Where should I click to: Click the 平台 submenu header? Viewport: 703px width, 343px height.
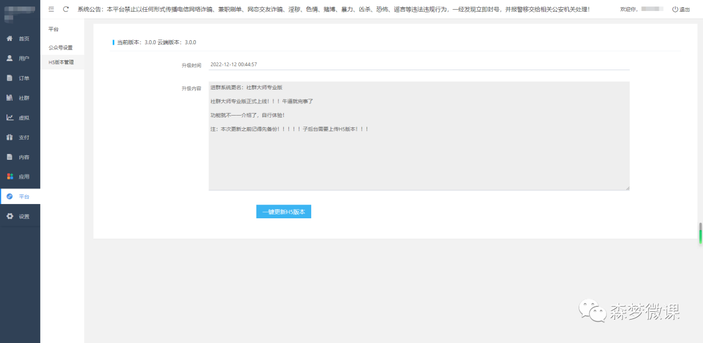click(53, 29)
